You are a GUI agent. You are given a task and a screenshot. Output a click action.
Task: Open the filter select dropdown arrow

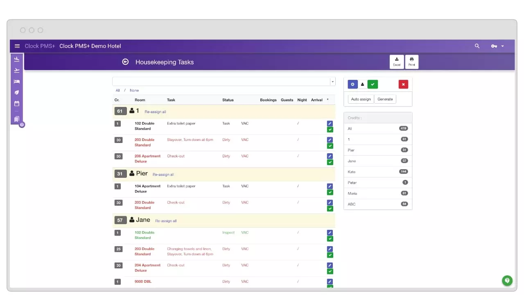coord(332,82)
